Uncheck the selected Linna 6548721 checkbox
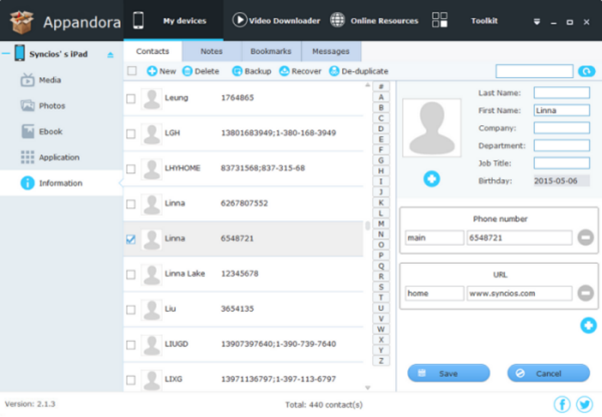Viewport: 602px width, 417px height. (x=131, y=239)
